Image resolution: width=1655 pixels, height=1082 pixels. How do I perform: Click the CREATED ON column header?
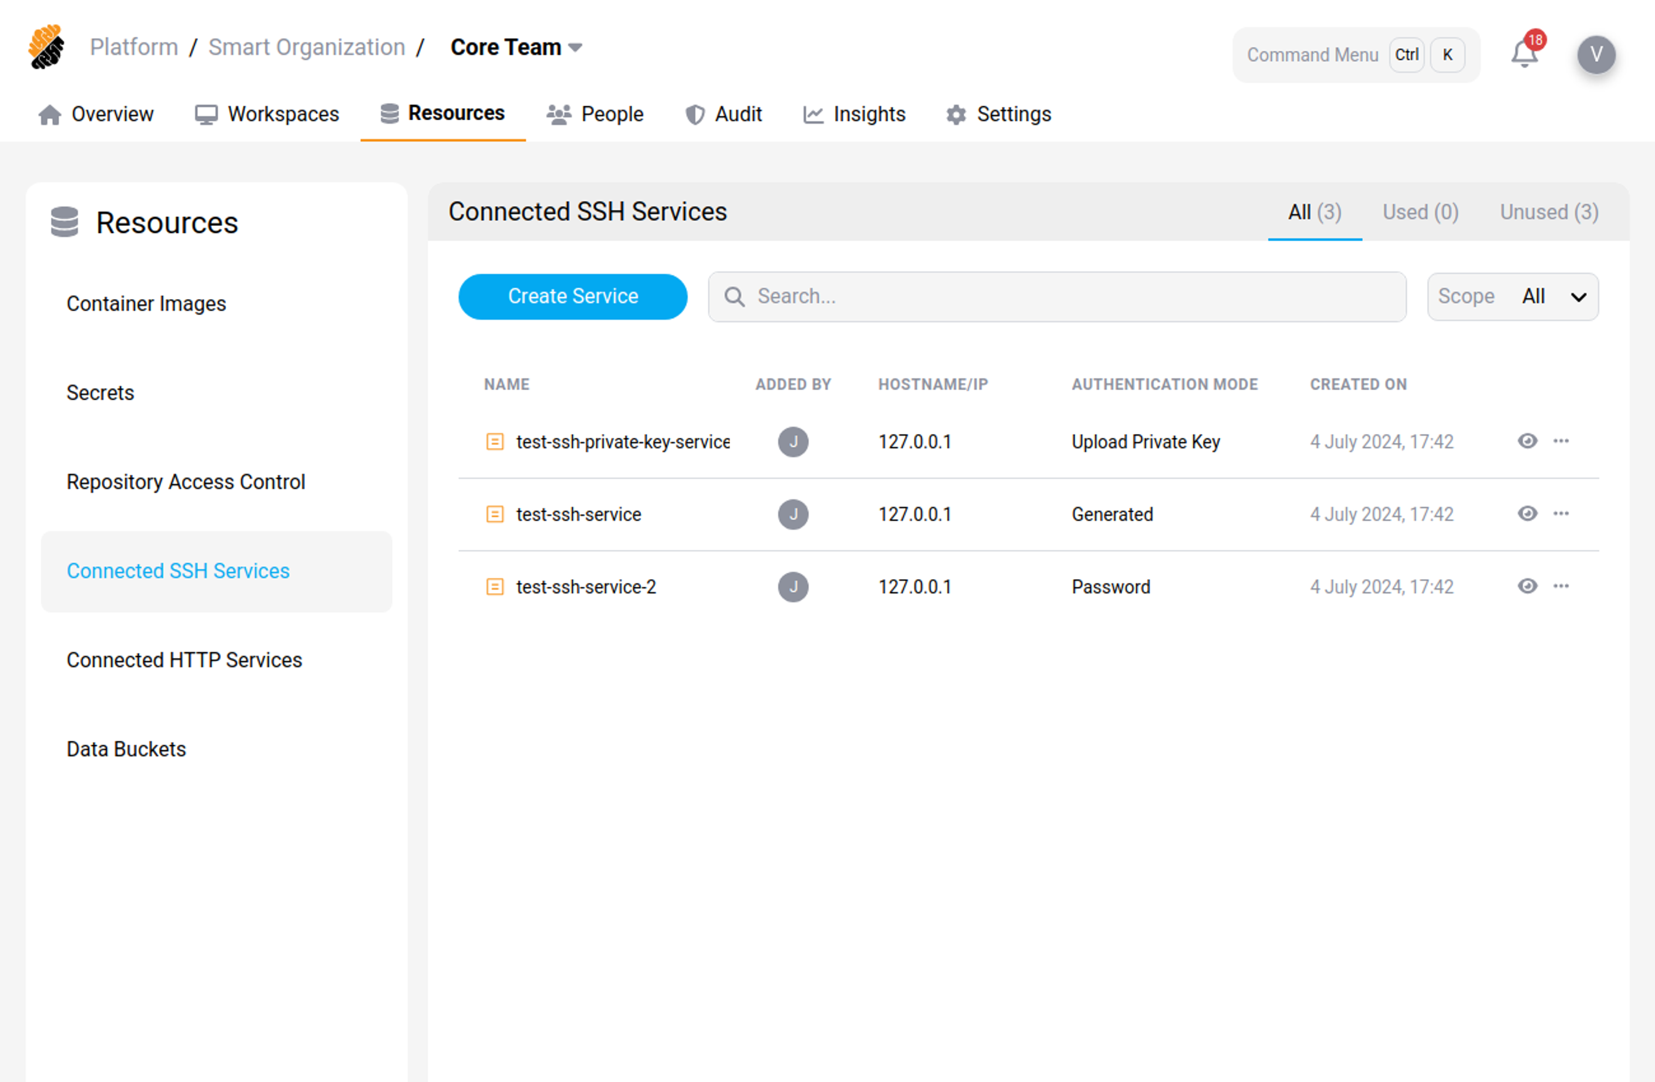[x=1358, y=384]
